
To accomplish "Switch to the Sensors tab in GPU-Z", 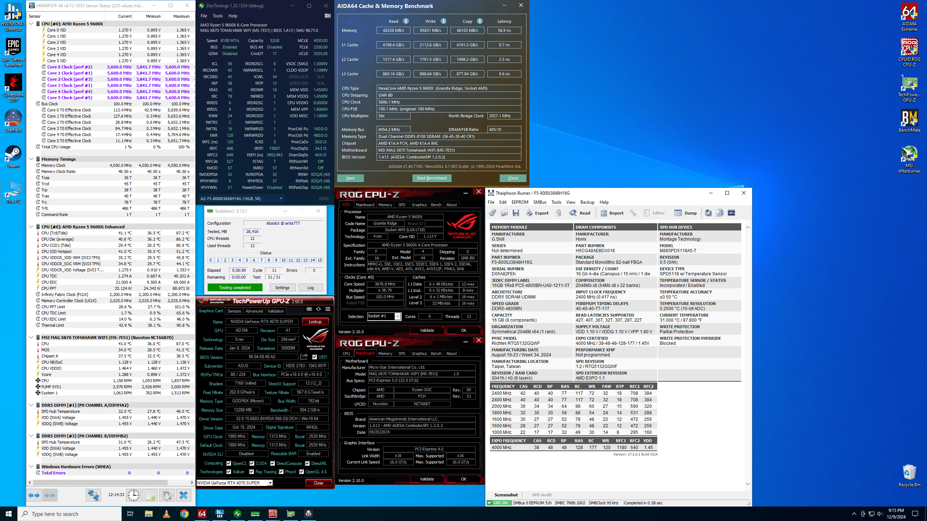I will pos(234,311).
